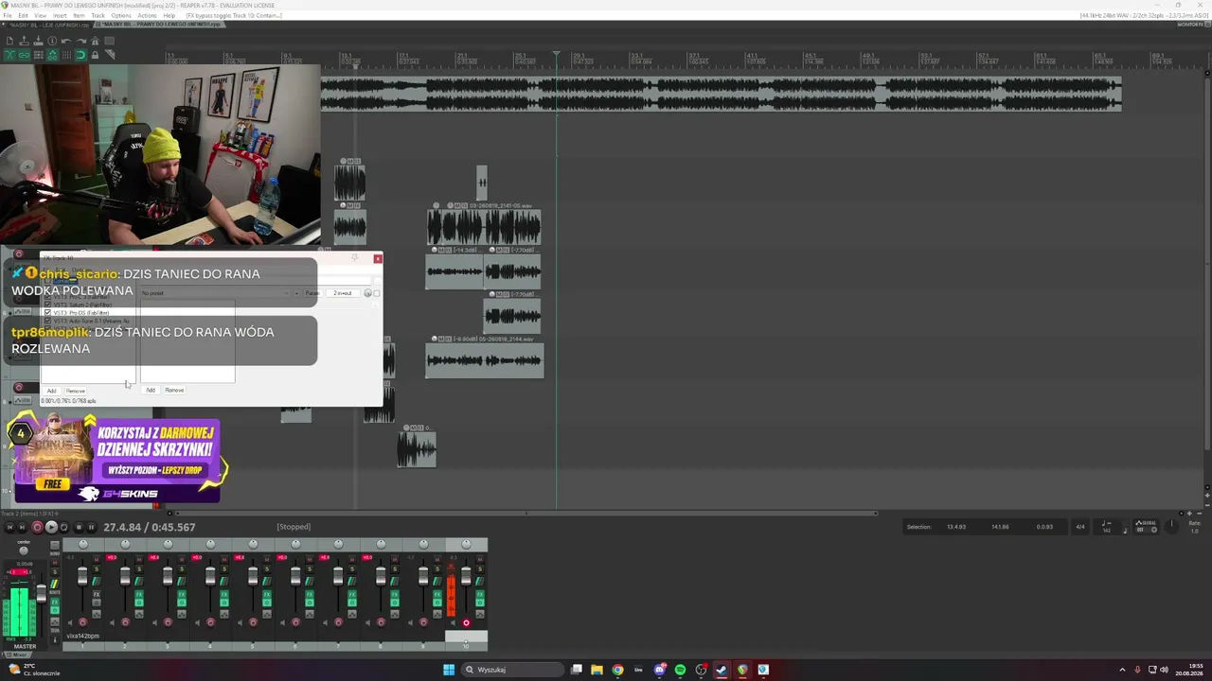Image resolution: width=1212 pixels, height=681 pixels.
Task: Click the vixa142bpm track name
Action: 82,636
